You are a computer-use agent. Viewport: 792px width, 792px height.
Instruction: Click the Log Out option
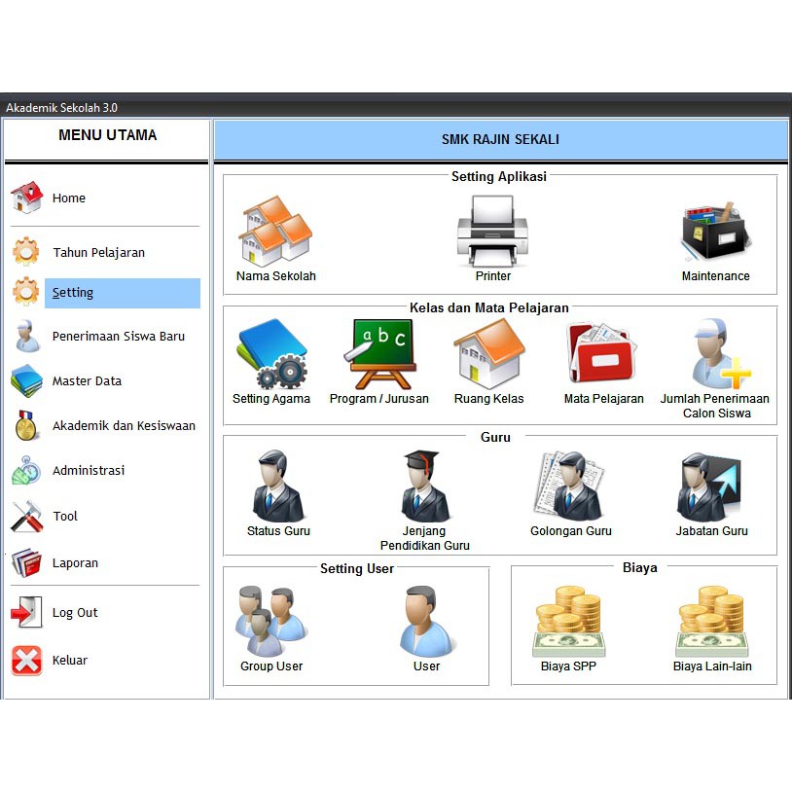[x=75, y=613]
